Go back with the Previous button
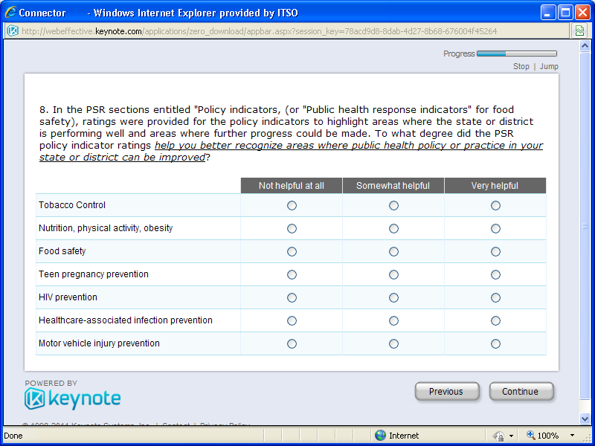595x446 pixels. pyautogui.click(x=447, y=392)
